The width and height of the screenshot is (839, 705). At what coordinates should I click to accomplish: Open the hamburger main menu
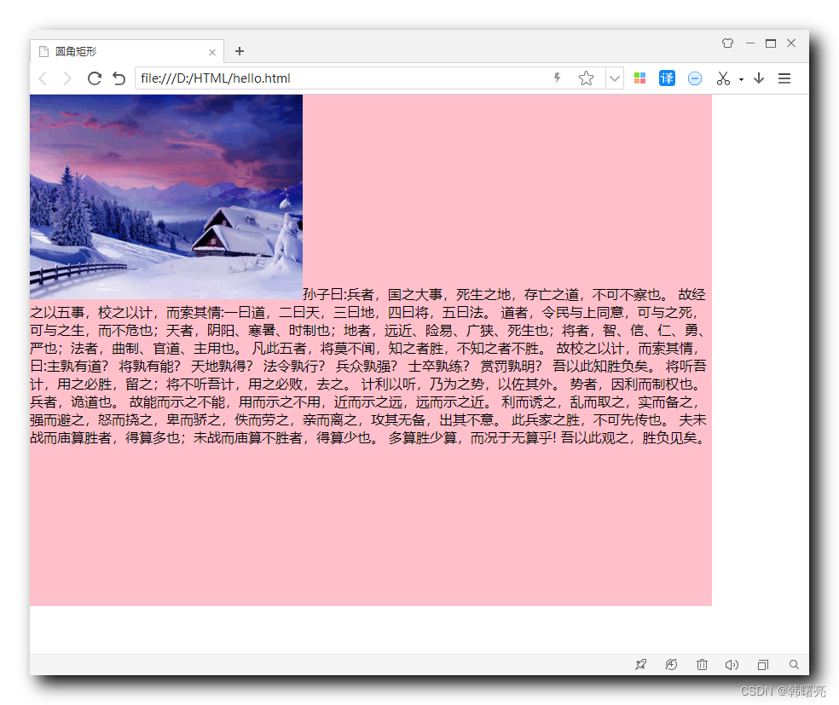tap(784, 78)
